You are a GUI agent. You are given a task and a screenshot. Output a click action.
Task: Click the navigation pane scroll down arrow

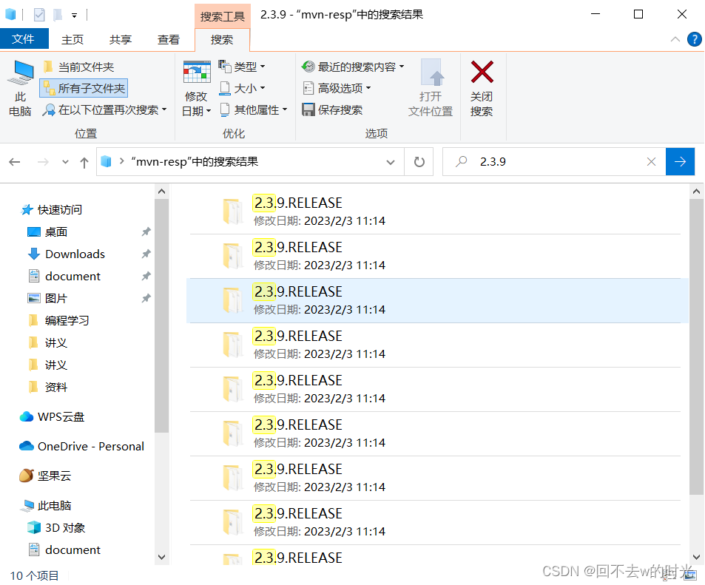[162, 557]
